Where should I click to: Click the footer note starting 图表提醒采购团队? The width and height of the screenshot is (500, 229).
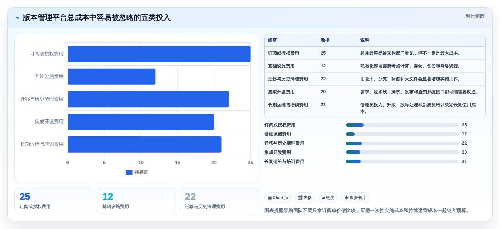pyautogui.click(x=368, y=211)
